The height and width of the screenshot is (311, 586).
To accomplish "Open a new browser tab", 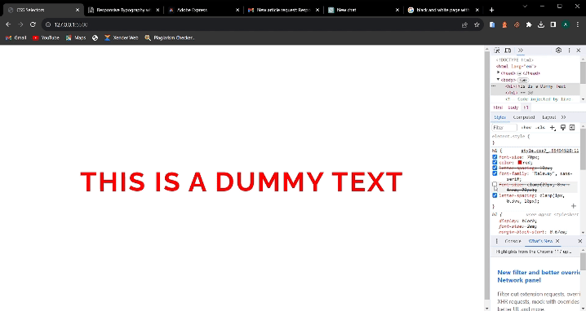I will [491, 10].
